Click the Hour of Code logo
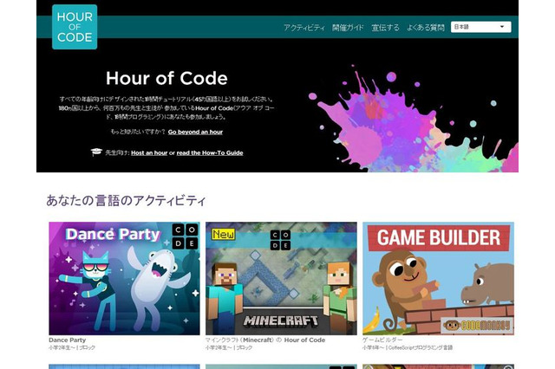The width and height of the screenshot is (555, 369). (x=75, y=27)
